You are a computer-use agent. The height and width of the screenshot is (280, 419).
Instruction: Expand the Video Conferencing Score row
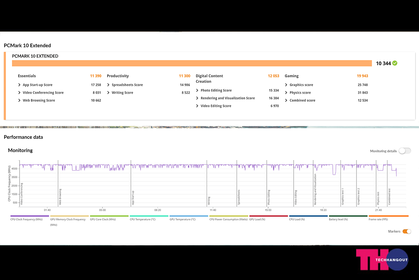[19, 93]
